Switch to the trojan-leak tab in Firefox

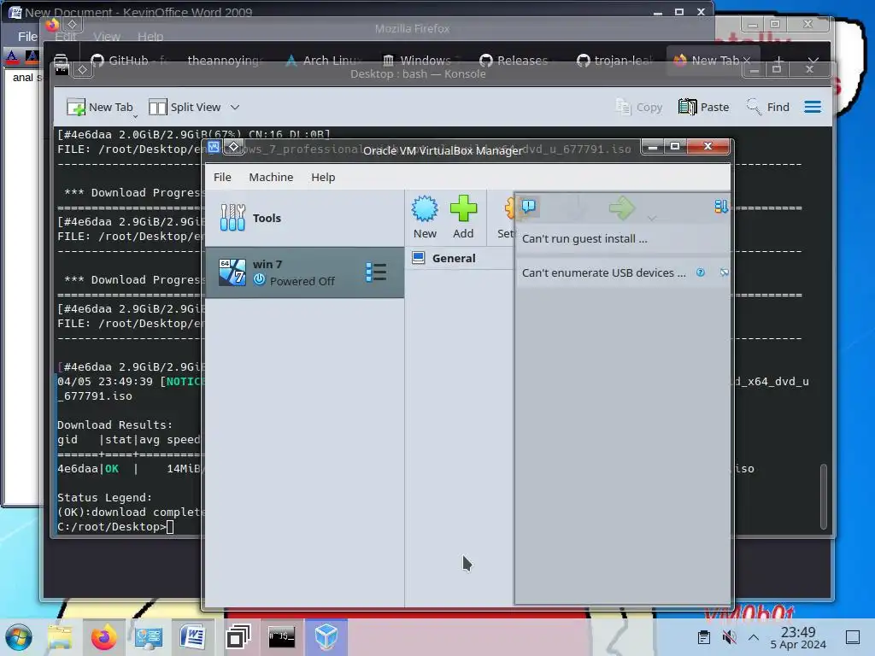pyautogui.click(x=615, y=61)
